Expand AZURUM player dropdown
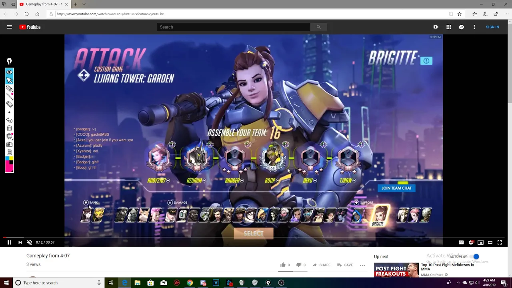This screenshot has height=288, width=512. [204, 181]
